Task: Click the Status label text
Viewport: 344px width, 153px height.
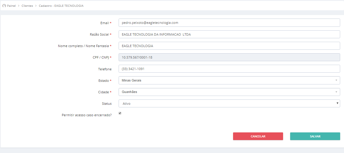Action: click(x=107, y=104)
